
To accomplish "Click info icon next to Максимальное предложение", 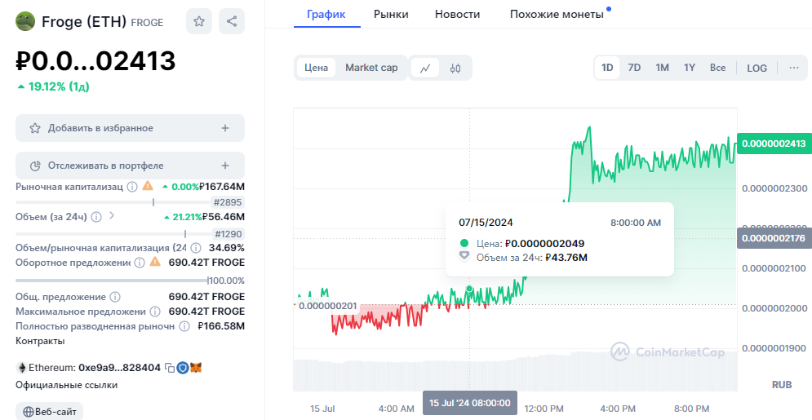I will point(155,312).
